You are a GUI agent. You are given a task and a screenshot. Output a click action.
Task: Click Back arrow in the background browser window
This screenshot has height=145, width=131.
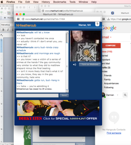[x=30, y=8]
